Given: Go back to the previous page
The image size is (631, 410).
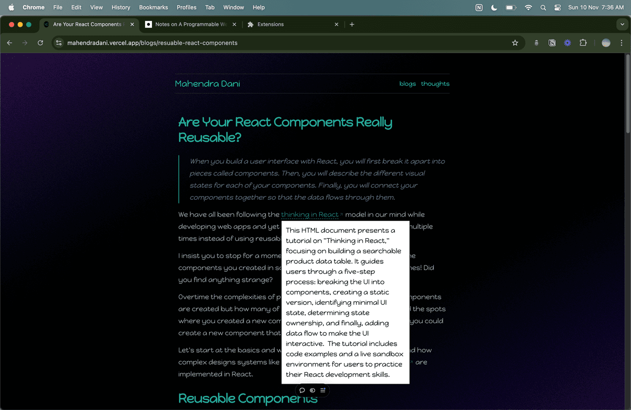Looking at the screenshot, I should tap(9, 43).
